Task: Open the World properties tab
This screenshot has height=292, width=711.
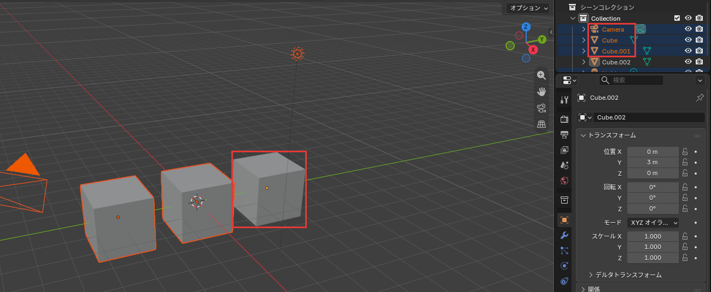Action: (564, 180)
